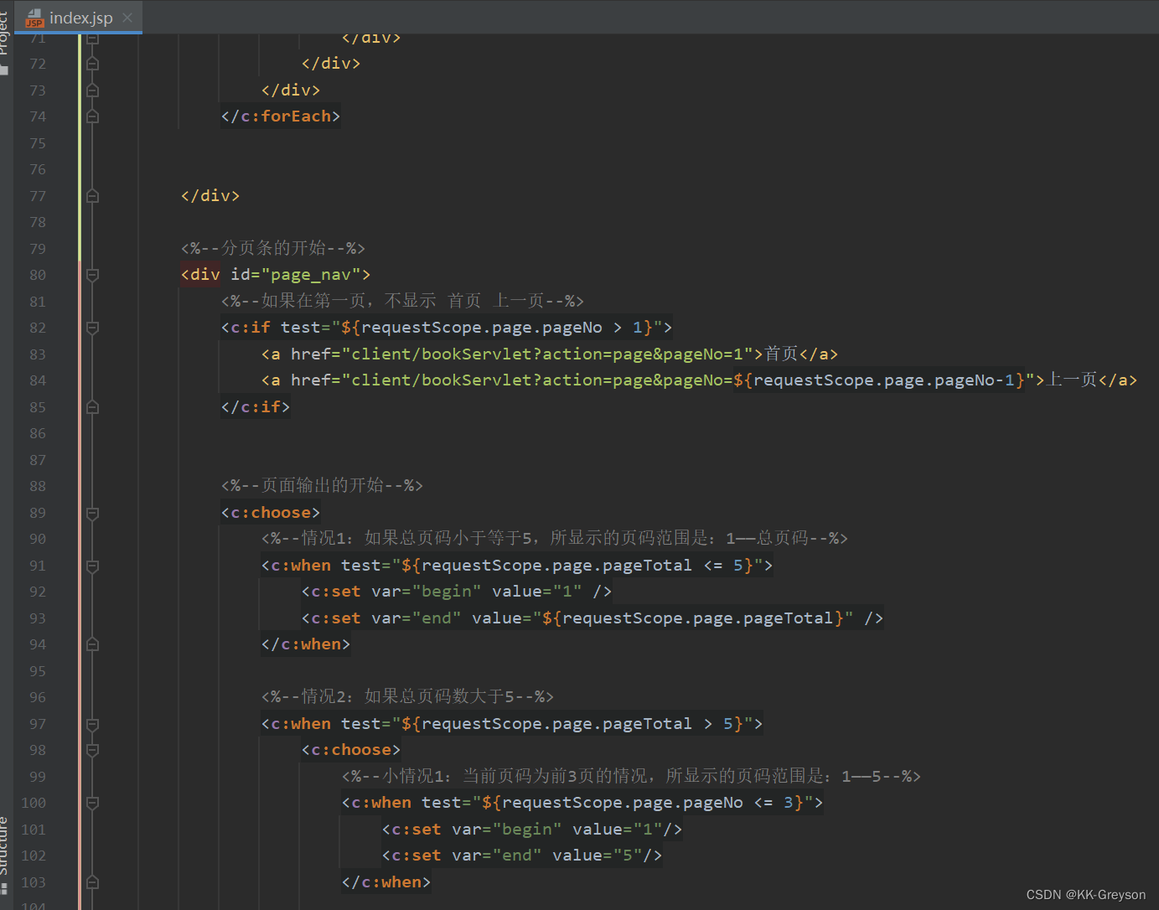This screenshot has width=1159, height=910.
Task: Toggle fold marker at line 85 closing c:if
Action: click(93, 407)
